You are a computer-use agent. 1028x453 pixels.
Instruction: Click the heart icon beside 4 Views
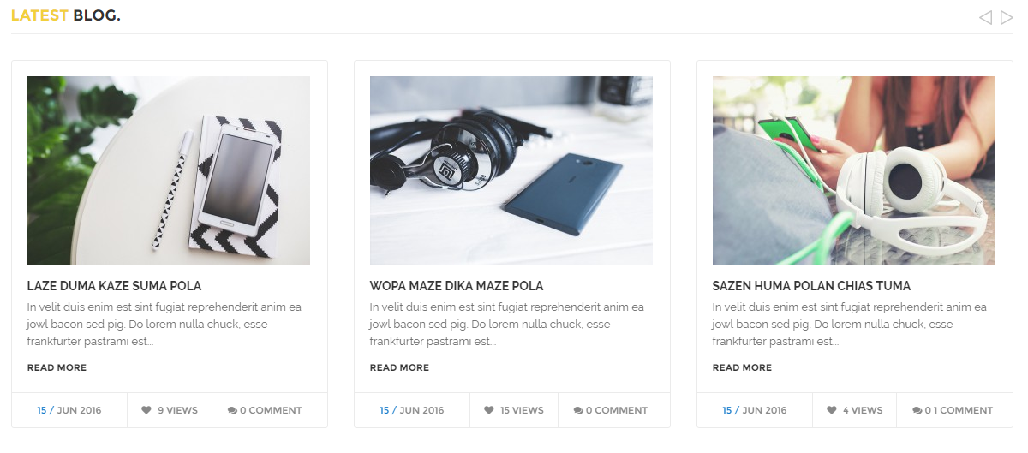(832, 410)
